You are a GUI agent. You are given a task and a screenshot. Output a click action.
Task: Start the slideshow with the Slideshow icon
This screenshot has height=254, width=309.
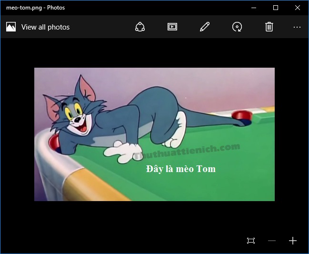click(x=172, y=27)
